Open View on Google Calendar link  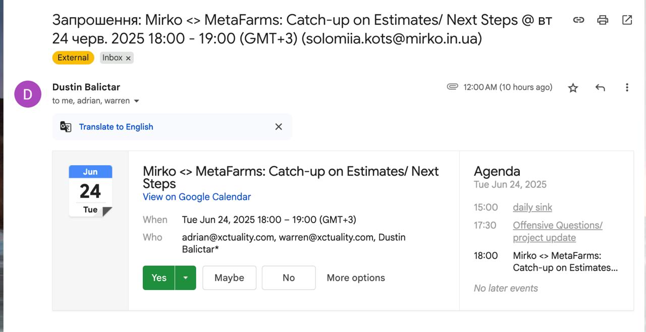click(197, 197)
